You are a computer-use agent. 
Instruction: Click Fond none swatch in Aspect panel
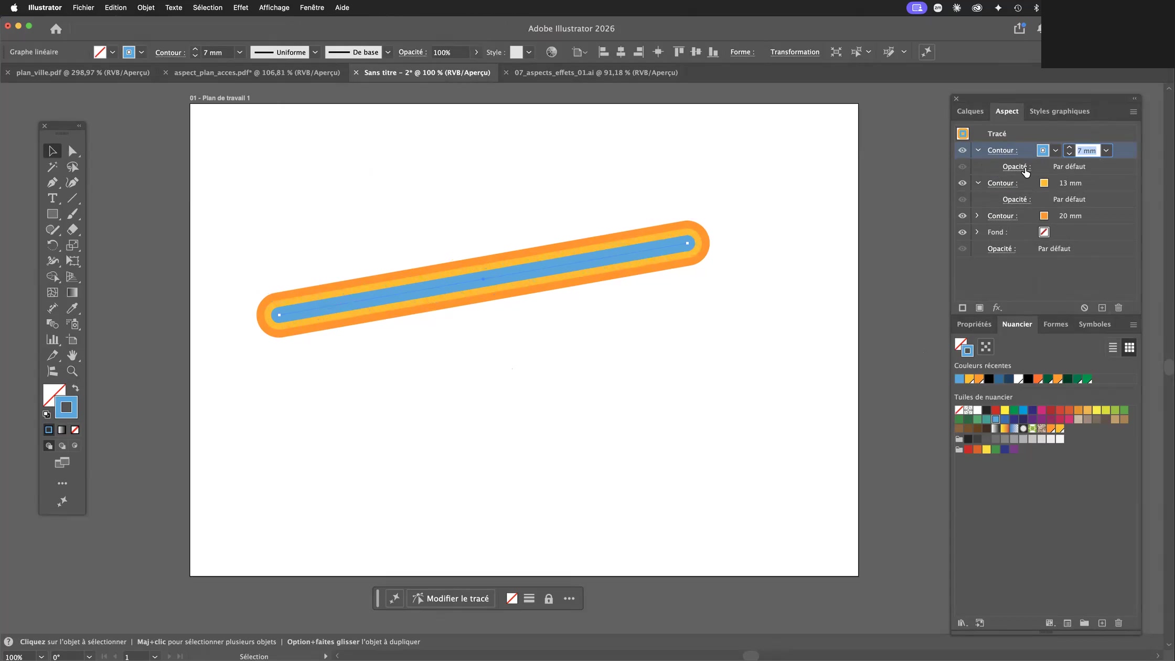[1044, 232]
